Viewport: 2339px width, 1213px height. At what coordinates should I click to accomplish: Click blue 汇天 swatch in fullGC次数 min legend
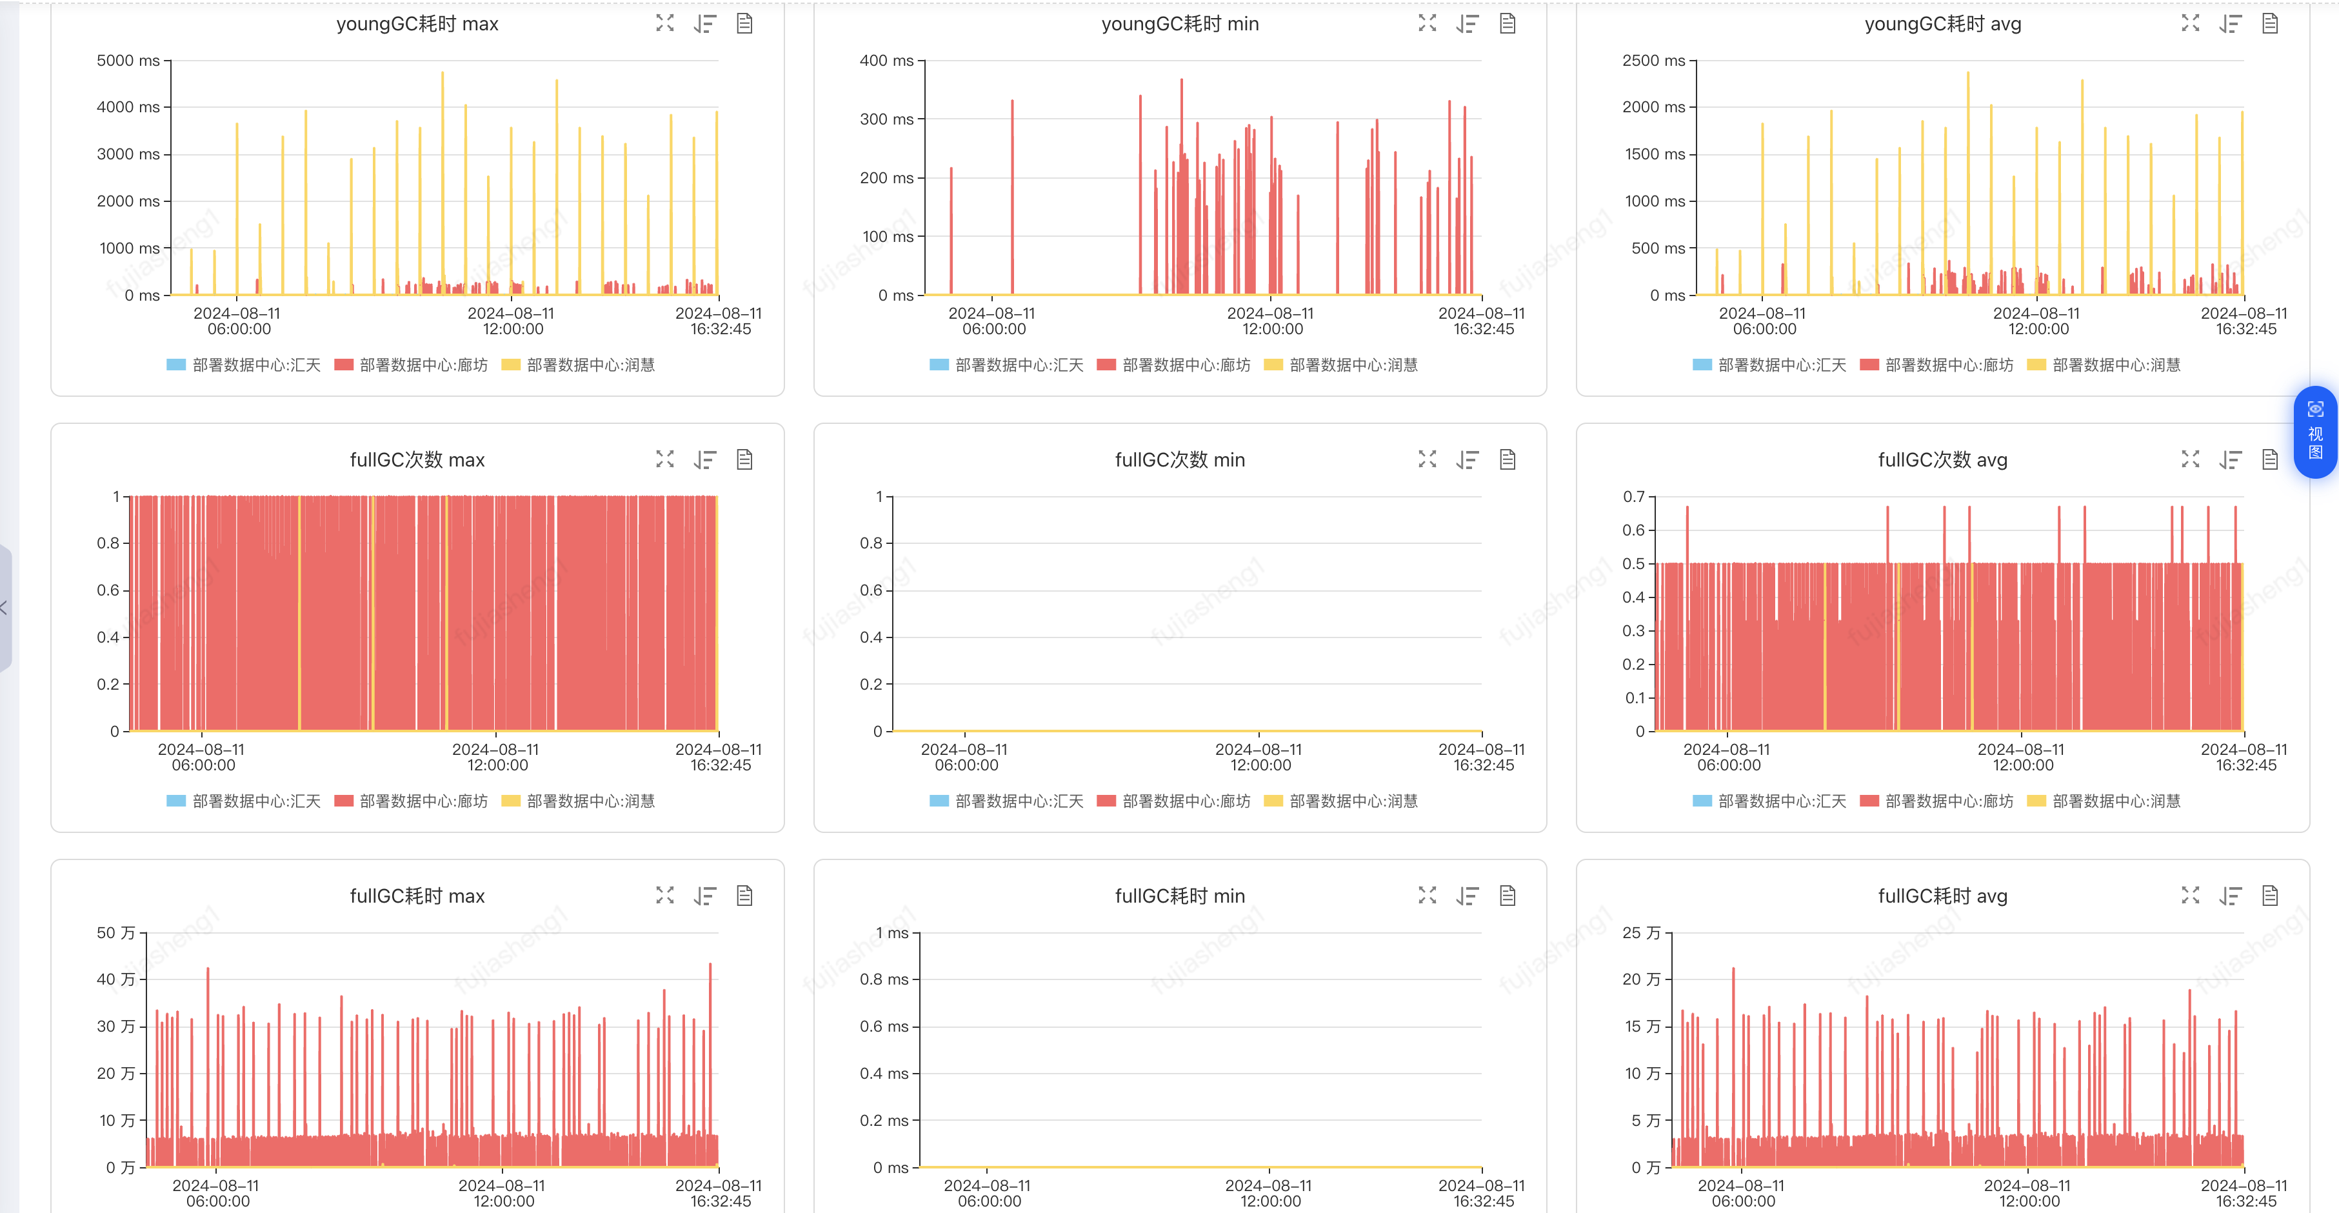tap(939, 801)
